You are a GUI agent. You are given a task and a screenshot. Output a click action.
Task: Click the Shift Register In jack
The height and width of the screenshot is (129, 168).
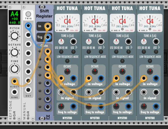(48, 26)
